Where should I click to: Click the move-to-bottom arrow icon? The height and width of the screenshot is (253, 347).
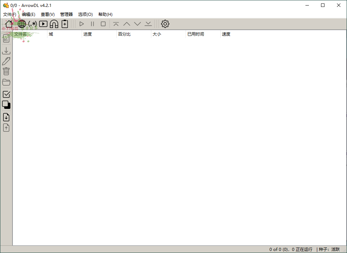click(x=148, y=24)
